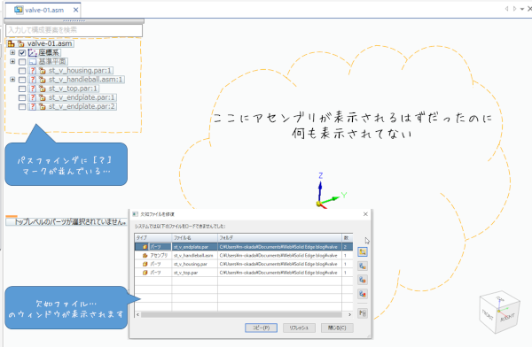
Task: Close the valve-01.asm tab
Action: [75, 10]
